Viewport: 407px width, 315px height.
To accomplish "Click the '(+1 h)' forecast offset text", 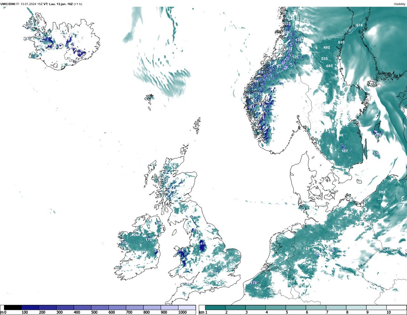I will [x=78, y=4].
